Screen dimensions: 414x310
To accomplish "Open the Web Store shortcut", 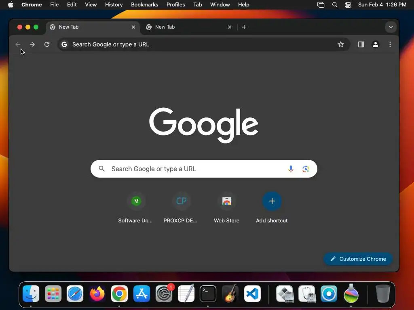I will pyautogui.click(x=226, y=208).
